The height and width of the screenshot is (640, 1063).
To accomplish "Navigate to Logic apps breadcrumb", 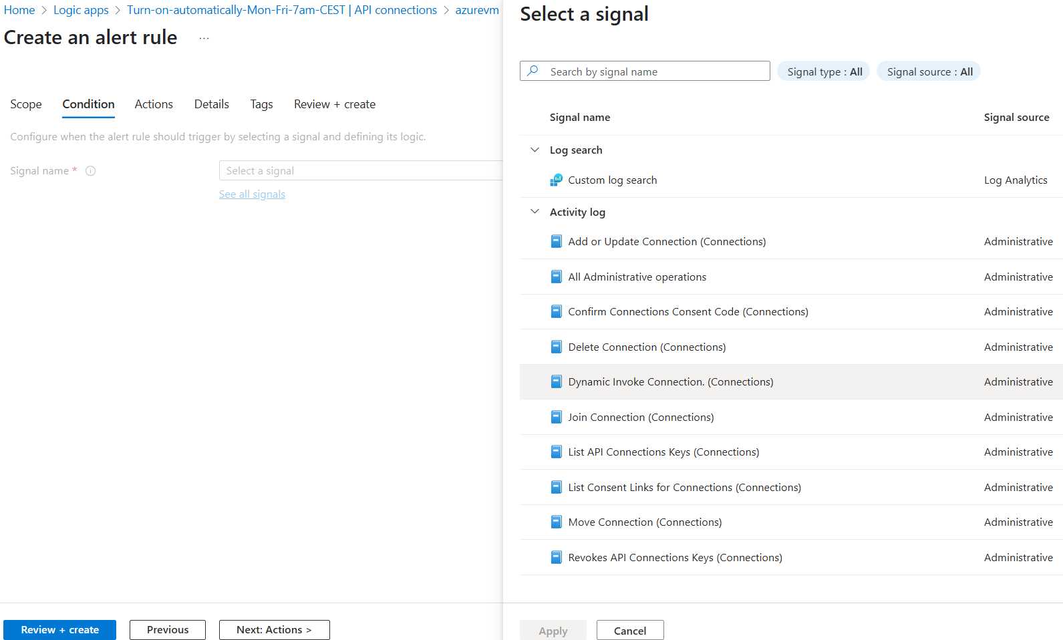I will 81,10.
